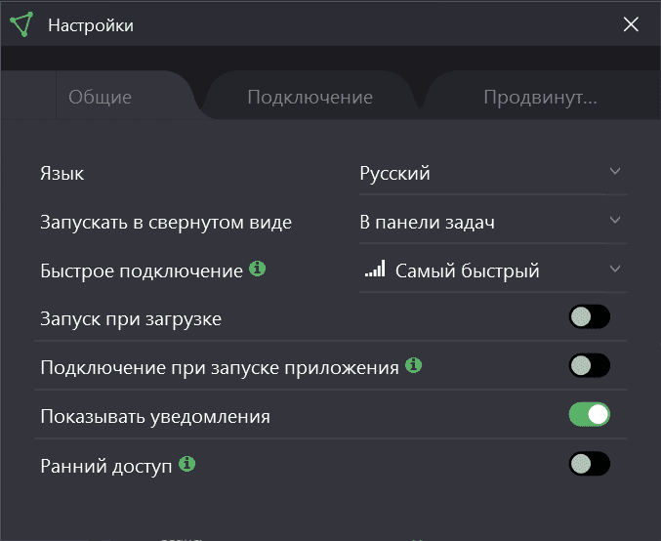Turn on 'Подключение при запуске приложения' switch
The image size is (661, 541).
589,365
